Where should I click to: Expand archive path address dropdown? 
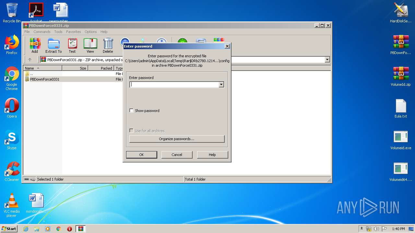click(x=327, y=60)
